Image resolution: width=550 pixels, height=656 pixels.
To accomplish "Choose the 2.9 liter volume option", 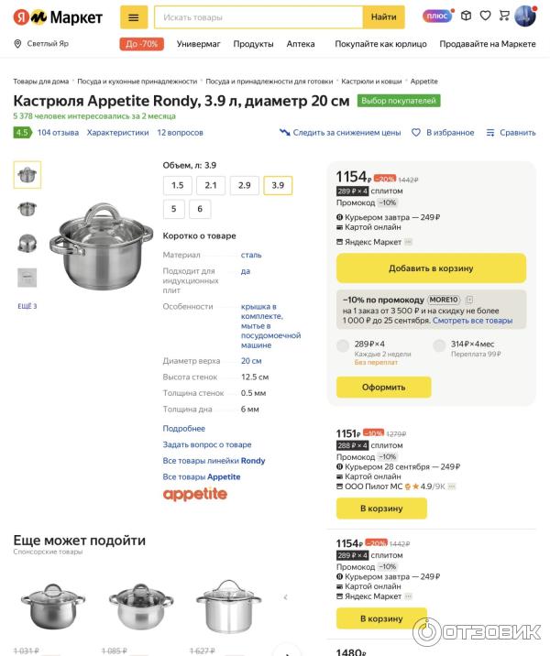I will [x=244, y=185].
